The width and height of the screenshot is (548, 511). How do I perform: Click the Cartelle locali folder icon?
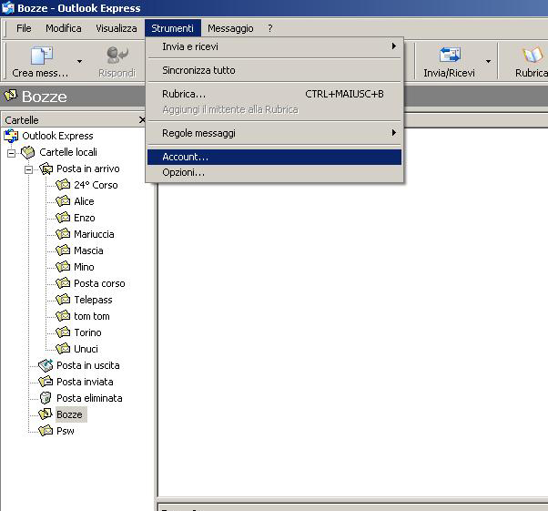coord(27,152)
